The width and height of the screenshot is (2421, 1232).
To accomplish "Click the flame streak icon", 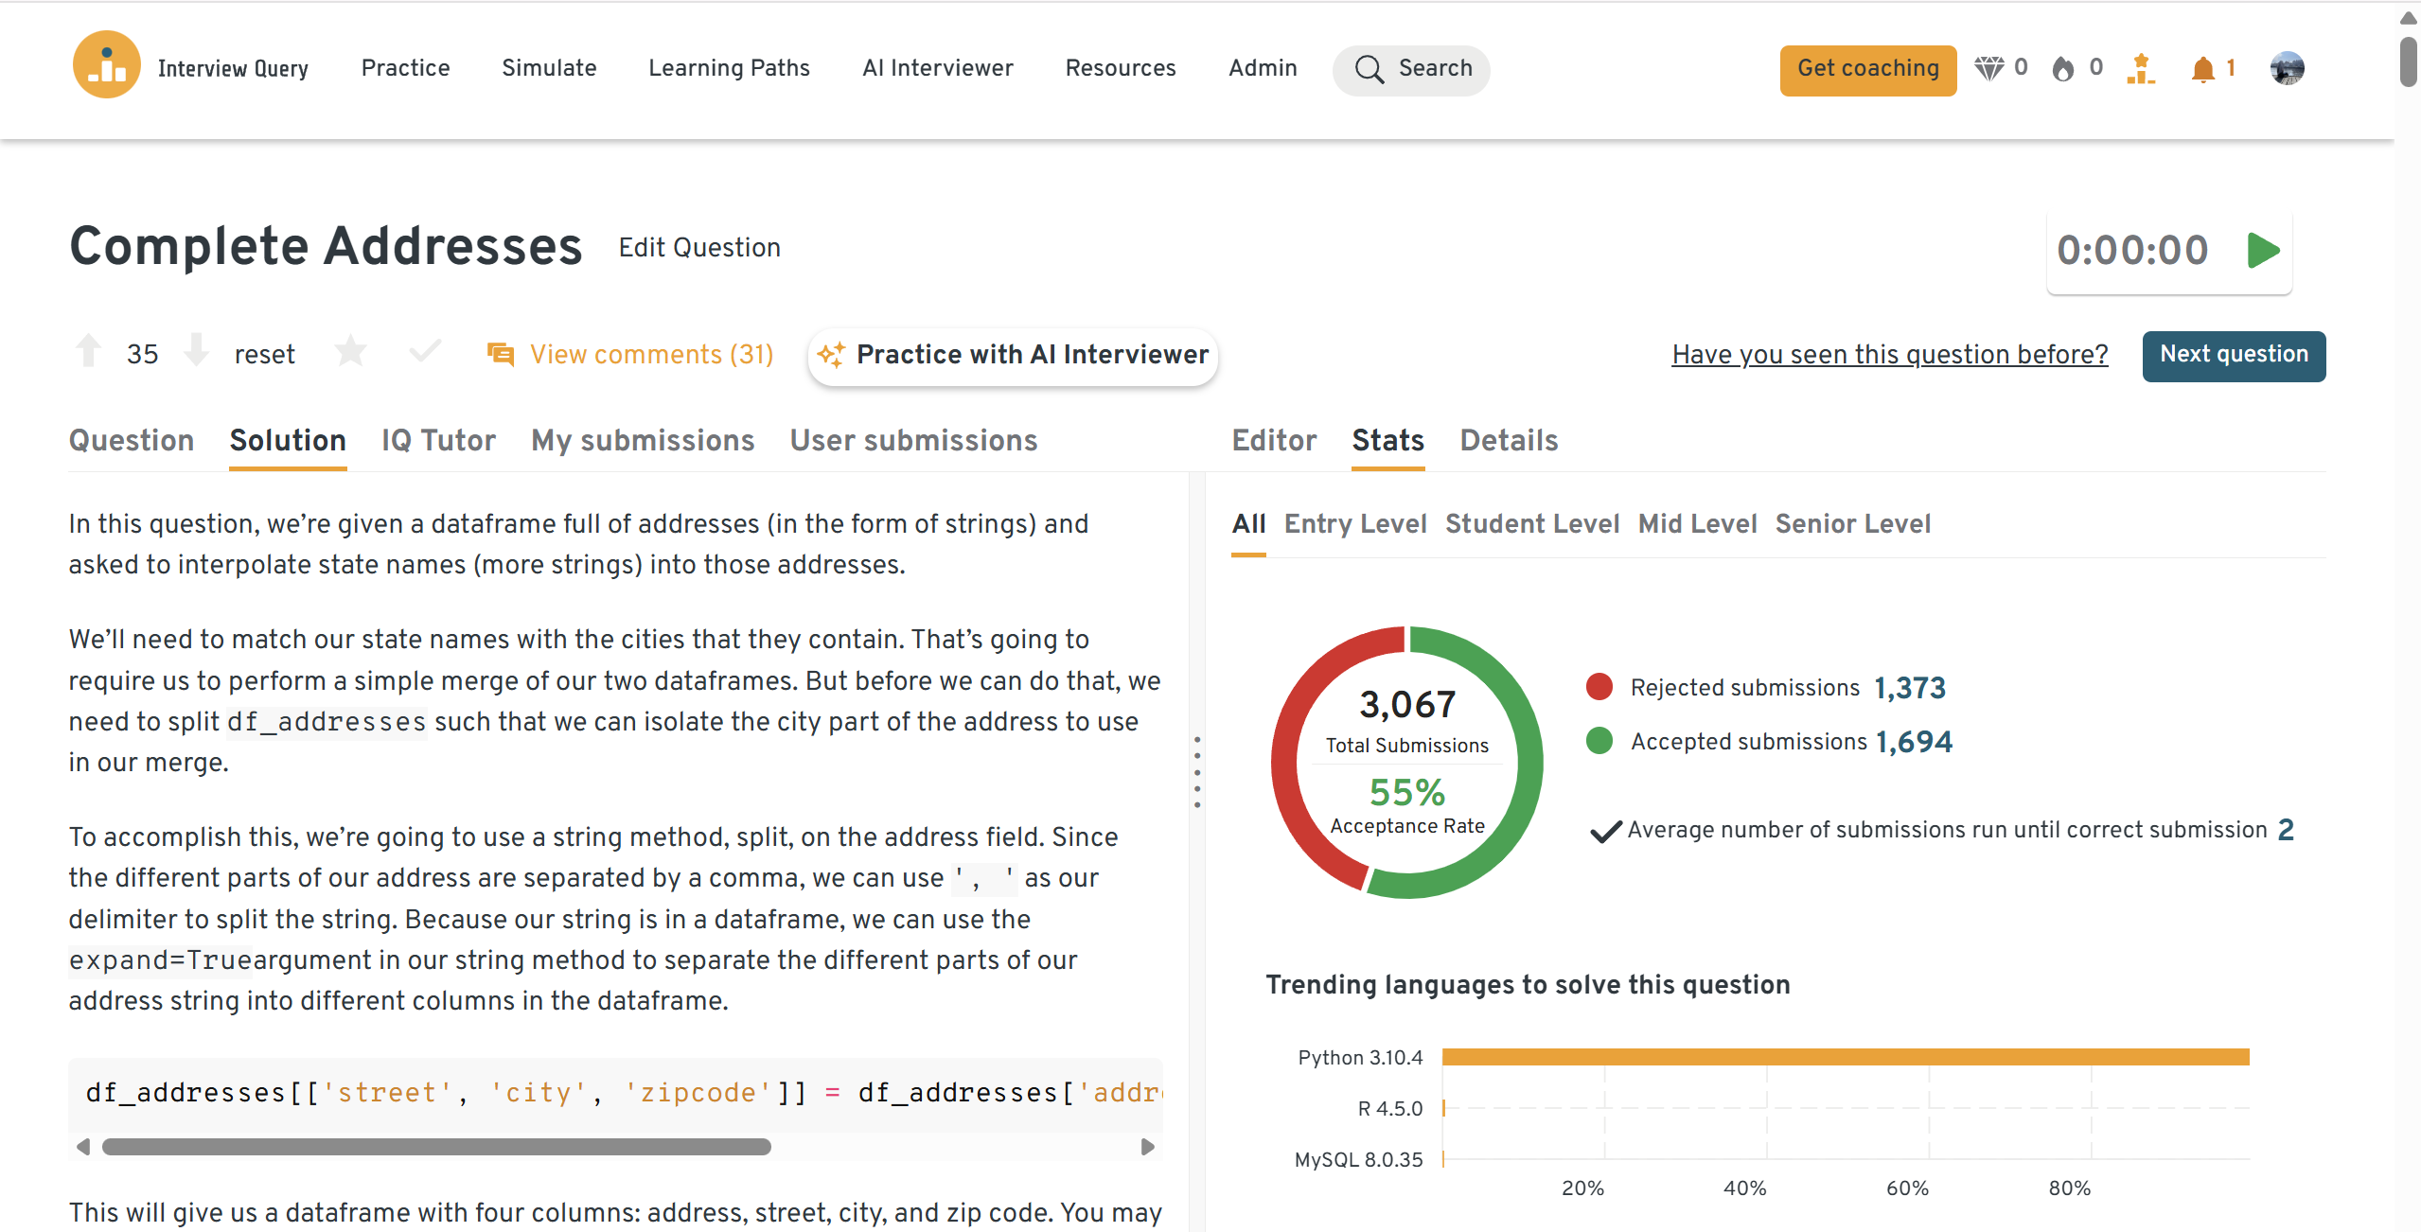I will (x=2063, y=69).
